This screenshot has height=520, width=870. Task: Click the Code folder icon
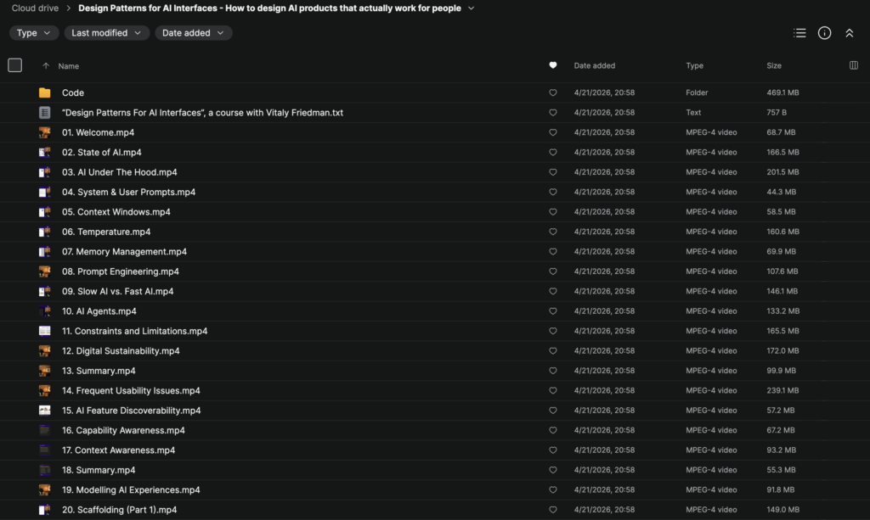coord(44,92)
